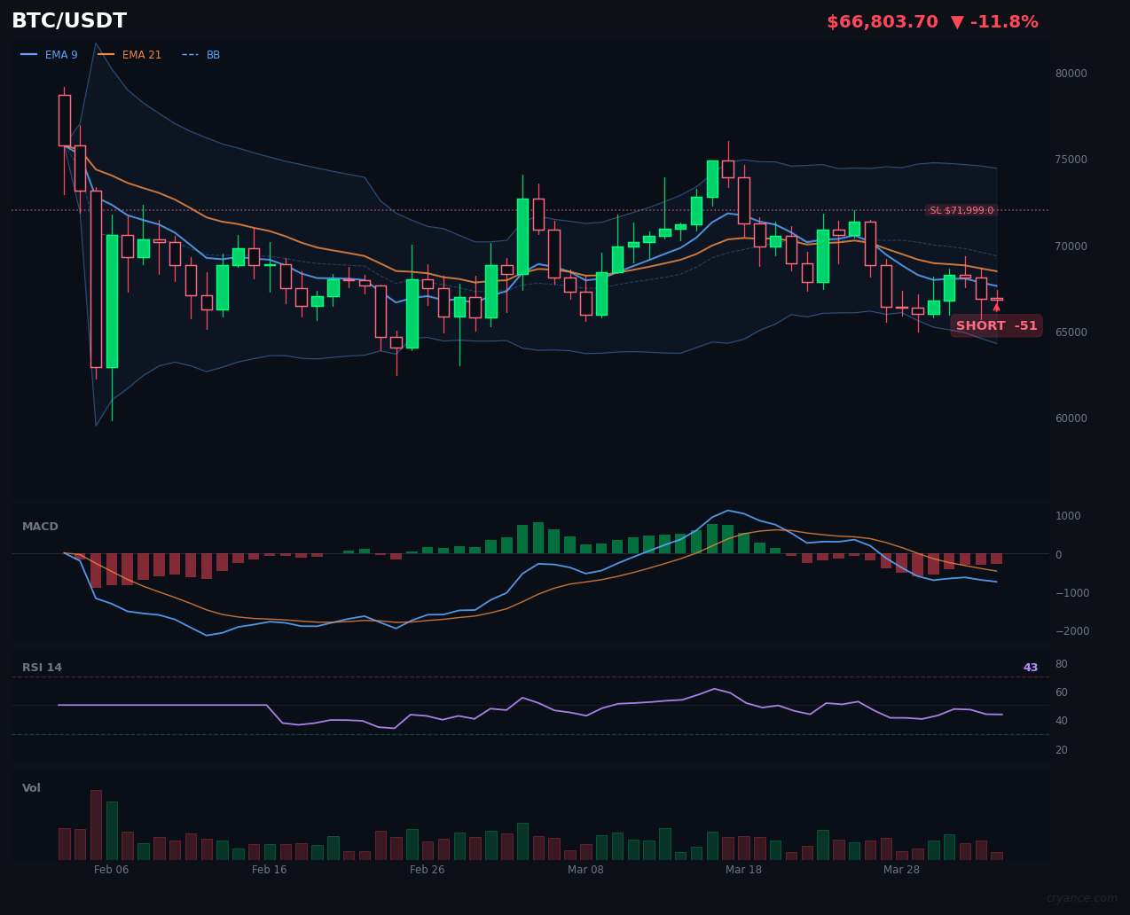Click the Vol panel label
This screenshot has height=915, width=1130.
pos(31,788)
